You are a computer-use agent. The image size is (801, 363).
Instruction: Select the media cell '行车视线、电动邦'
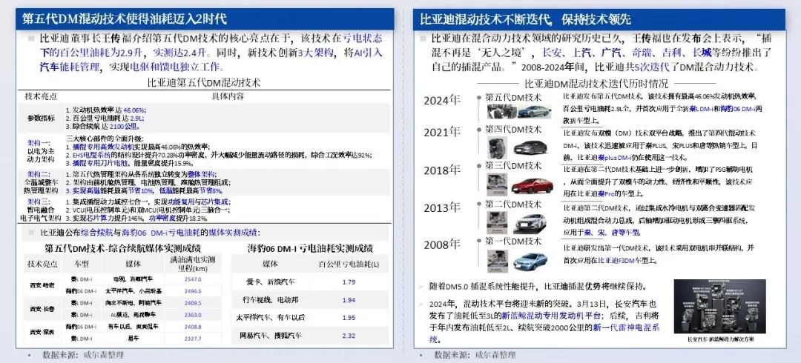(270, 300)
